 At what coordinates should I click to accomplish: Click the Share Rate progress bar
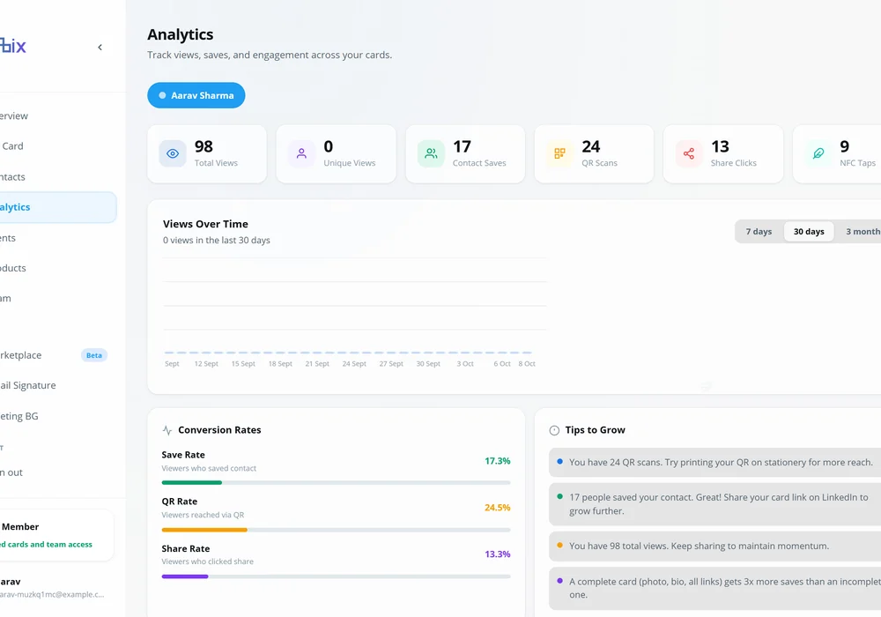click(336, 576)
